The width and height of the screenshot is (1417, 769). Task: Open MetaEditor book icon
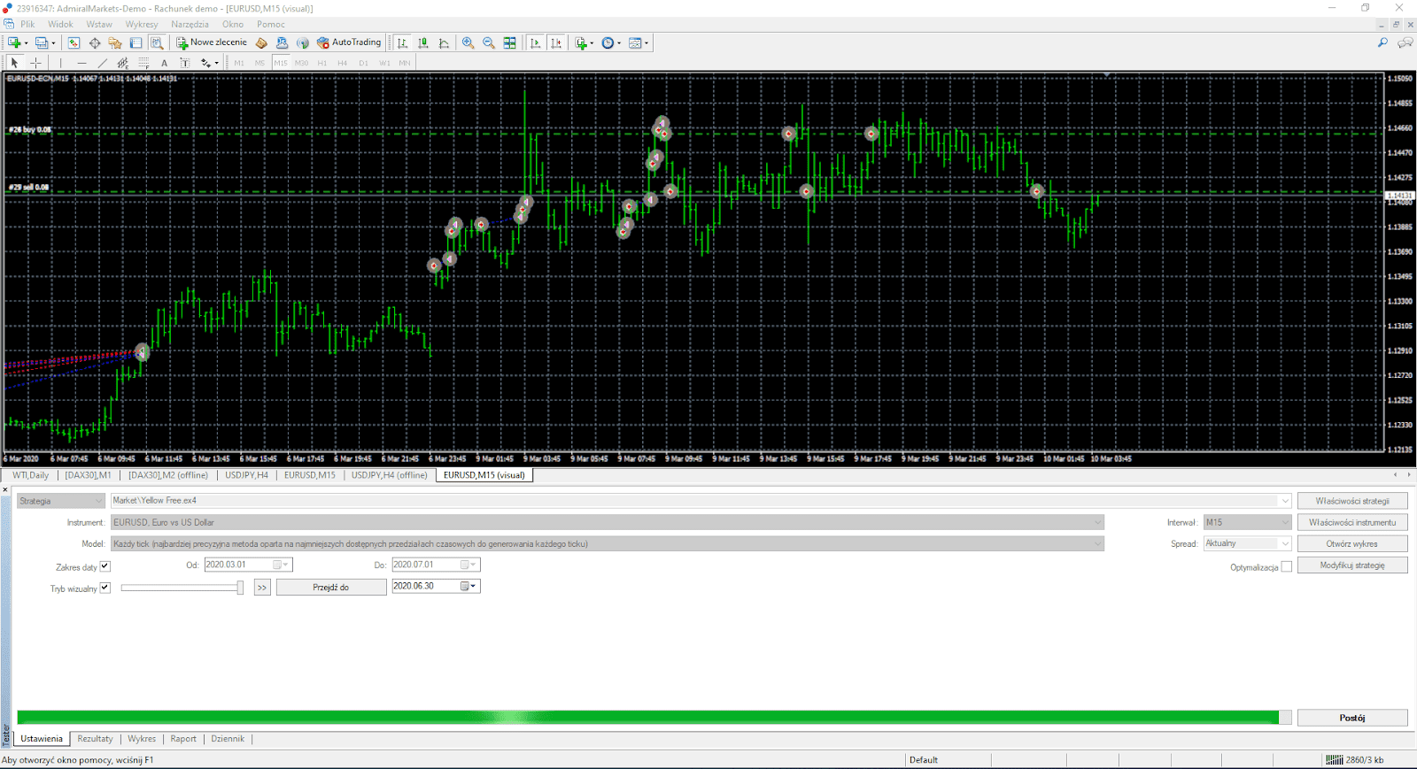tap(261, 42)
